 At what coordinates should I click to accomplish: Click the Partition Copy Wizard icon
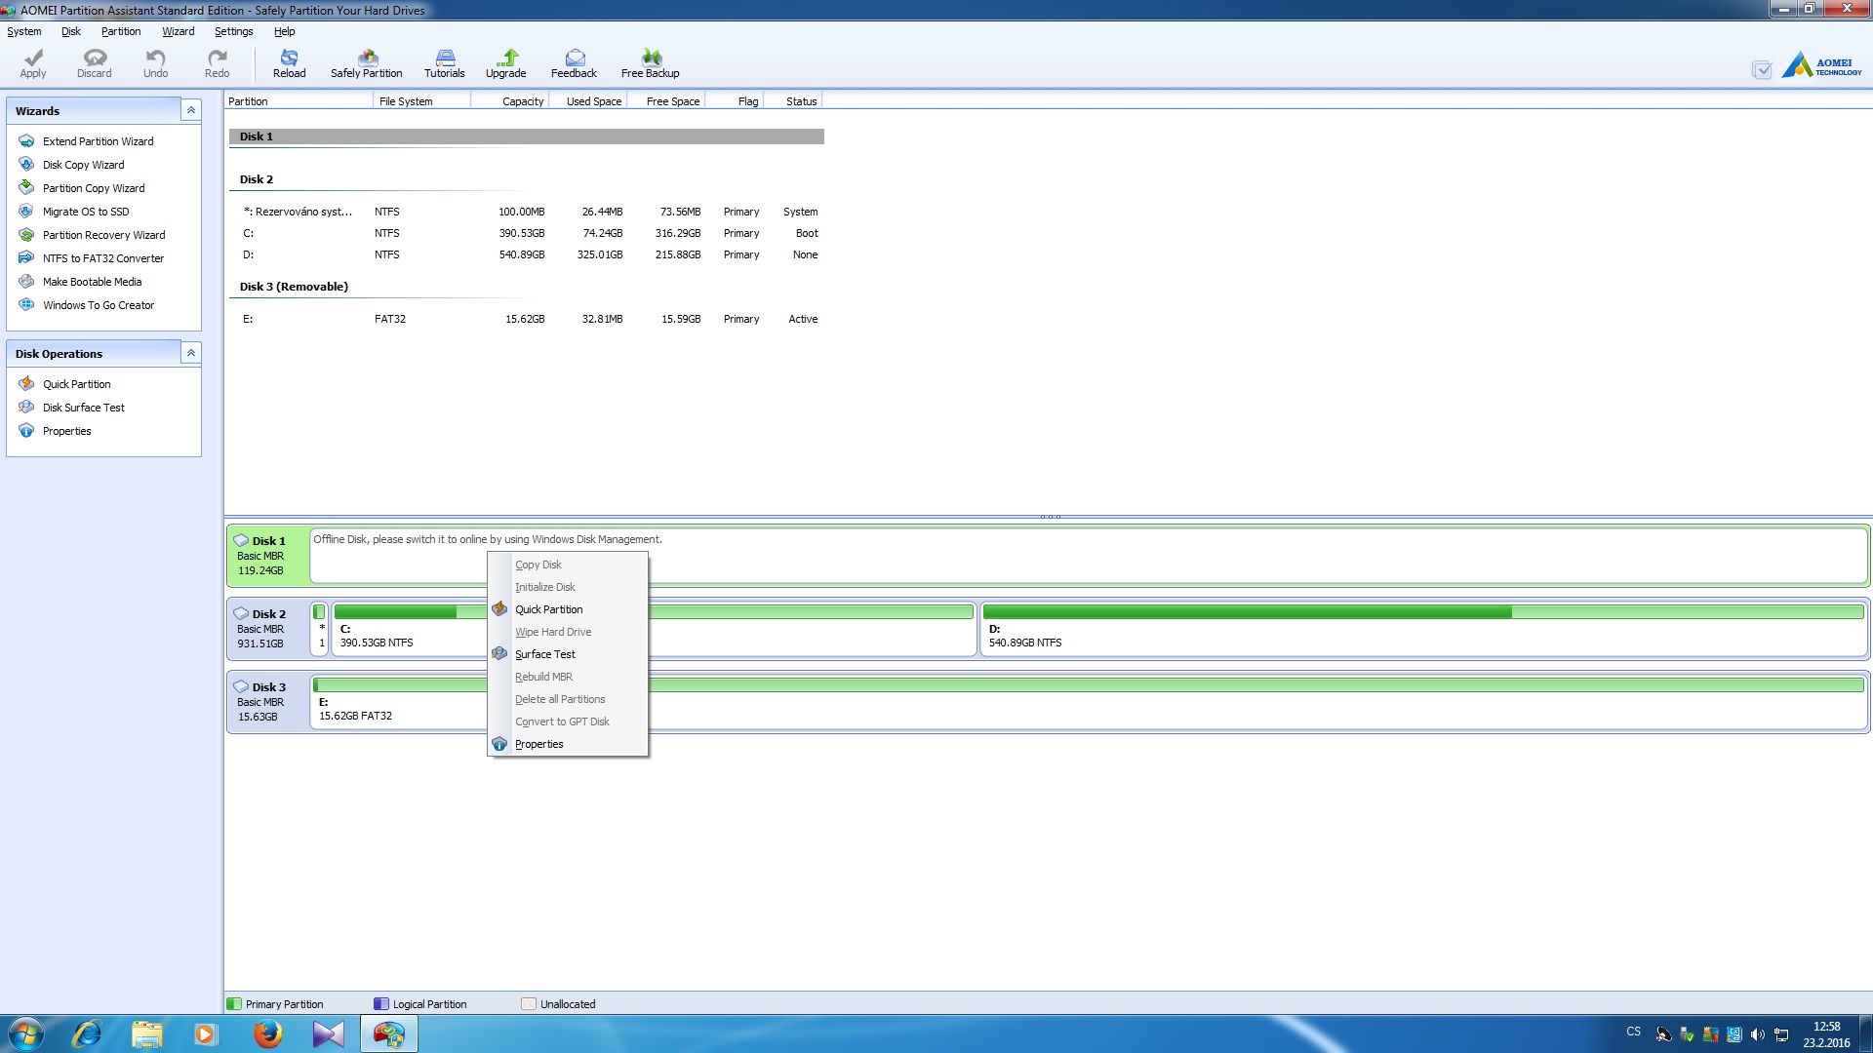(x=26, y=188)
